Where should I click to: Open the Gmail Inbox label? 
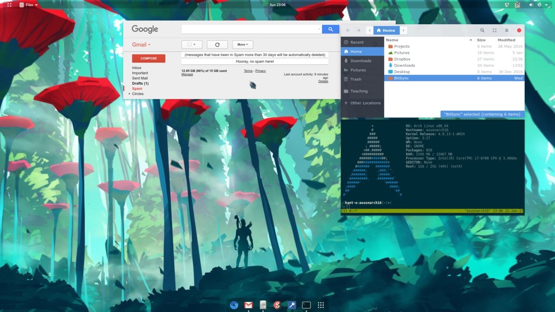coord(137,68)
